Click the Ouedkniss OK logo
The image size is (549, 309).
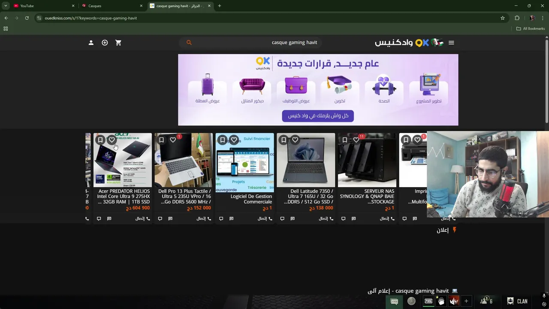[422, 42]
